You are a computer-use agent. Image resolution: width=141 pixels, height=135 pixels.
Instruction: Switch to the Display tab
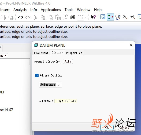pyautogui.click(x=57, y=52)
